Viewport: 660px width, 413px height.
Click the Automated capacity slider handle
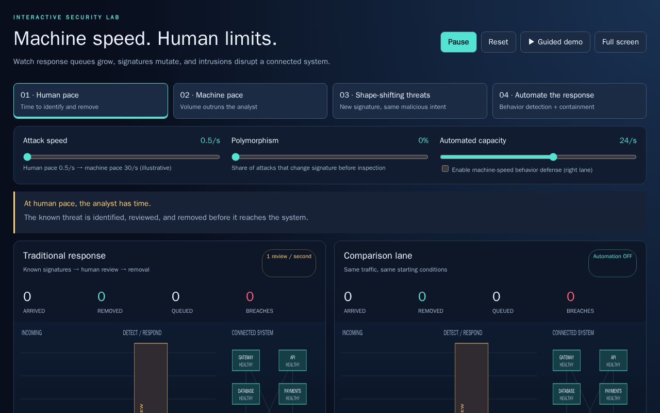[553, 157]
